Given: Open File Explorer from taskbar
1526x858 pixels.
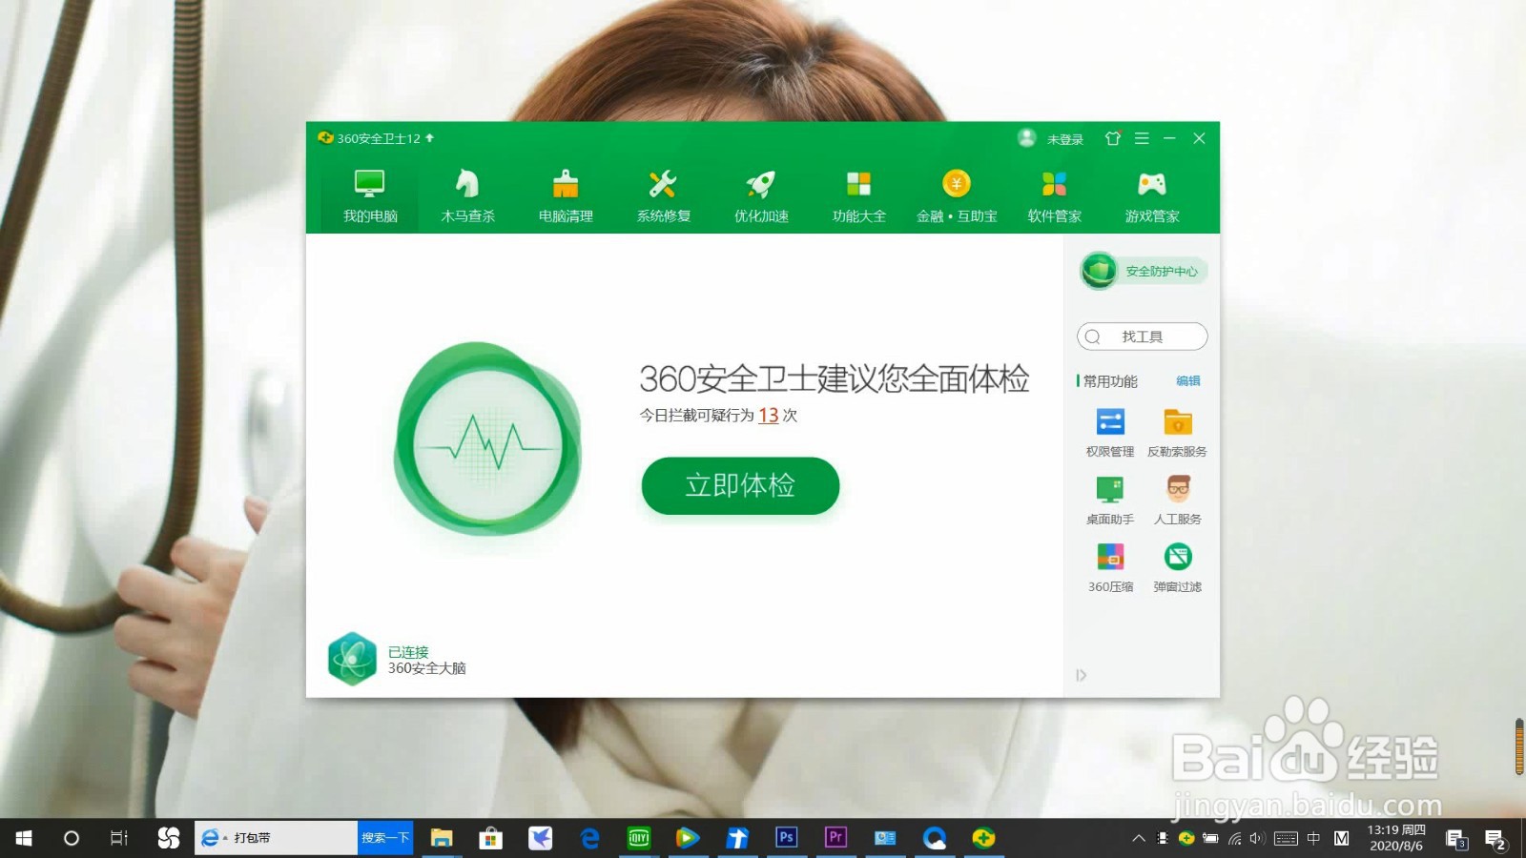Looking at the screenshot, I should pyautogui.click(x=441, y=838).
